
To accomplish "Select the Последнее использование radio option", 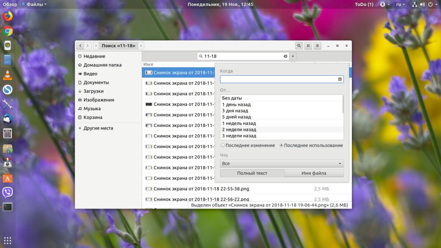I will (x=311, y=146).
